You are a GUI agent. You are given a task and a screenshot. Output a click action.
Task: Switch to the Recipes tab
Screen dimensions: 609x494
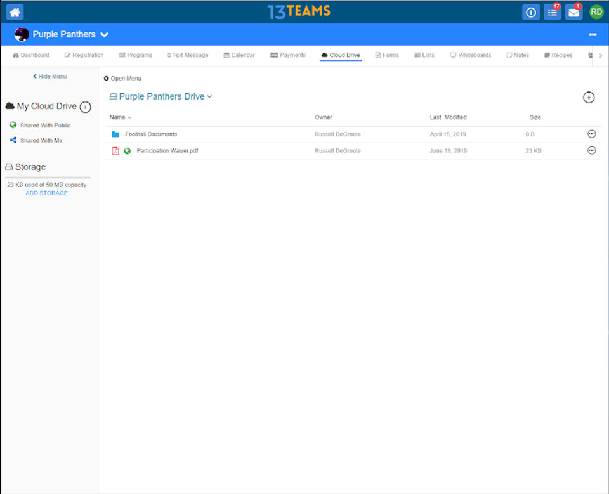click(558, 55)
